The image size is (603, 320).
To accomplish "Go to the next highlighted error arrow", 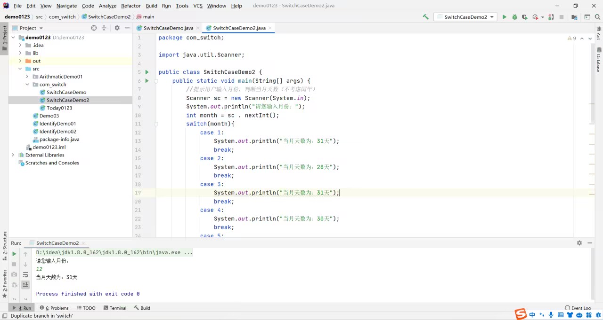I will click(590, 39).
